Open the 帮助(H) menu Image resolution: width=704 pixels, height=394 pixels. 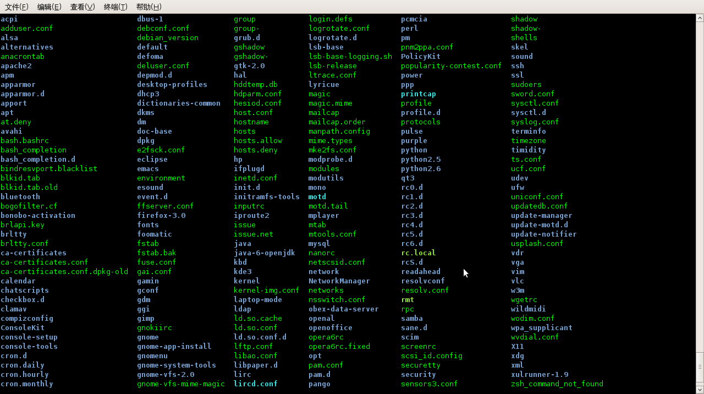tap(148, 7)
